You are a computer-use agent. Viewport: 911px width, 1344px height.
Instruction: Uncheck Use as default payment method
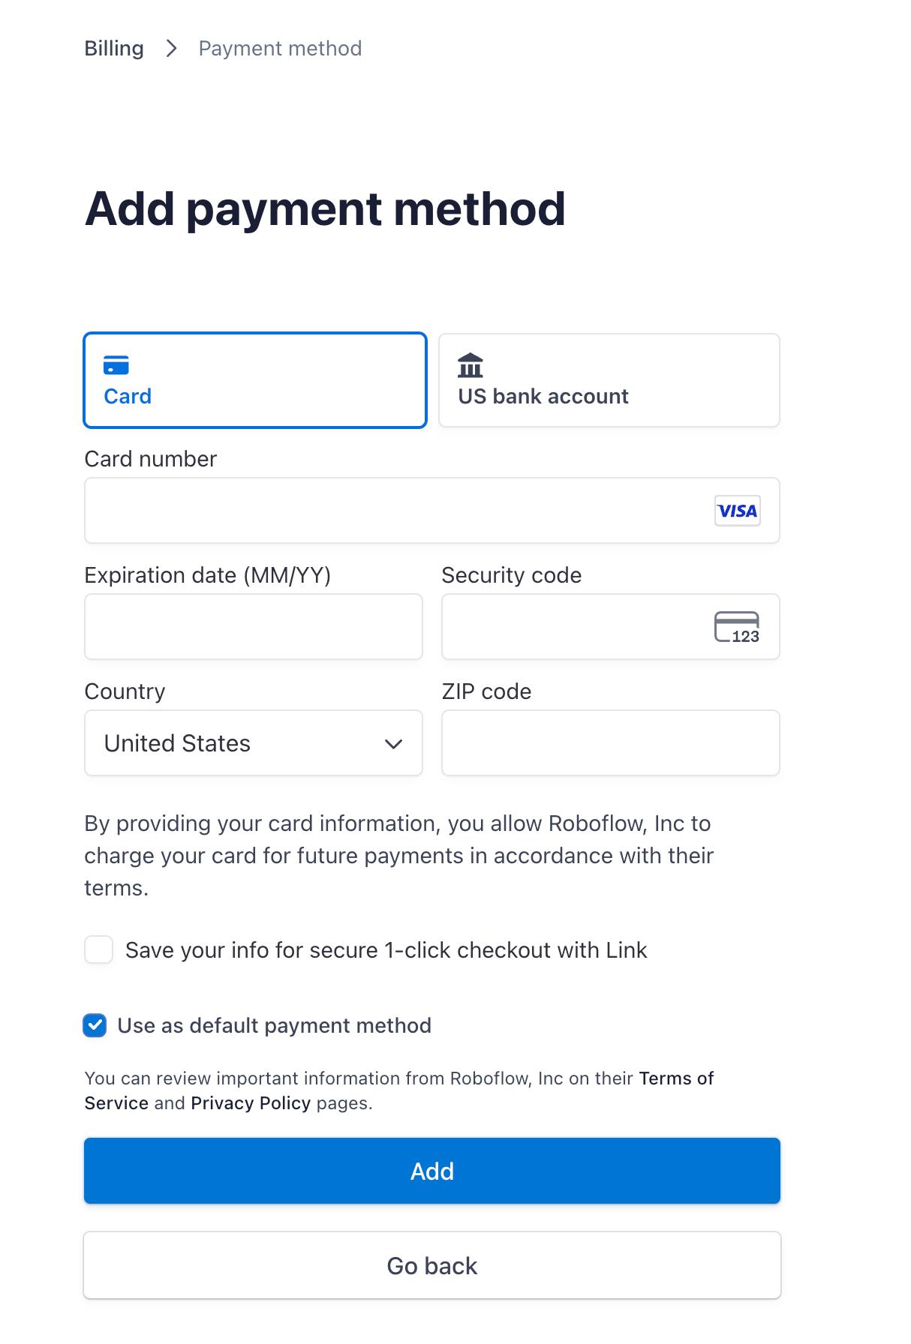pyautogui.click(x=95, y=1025)
